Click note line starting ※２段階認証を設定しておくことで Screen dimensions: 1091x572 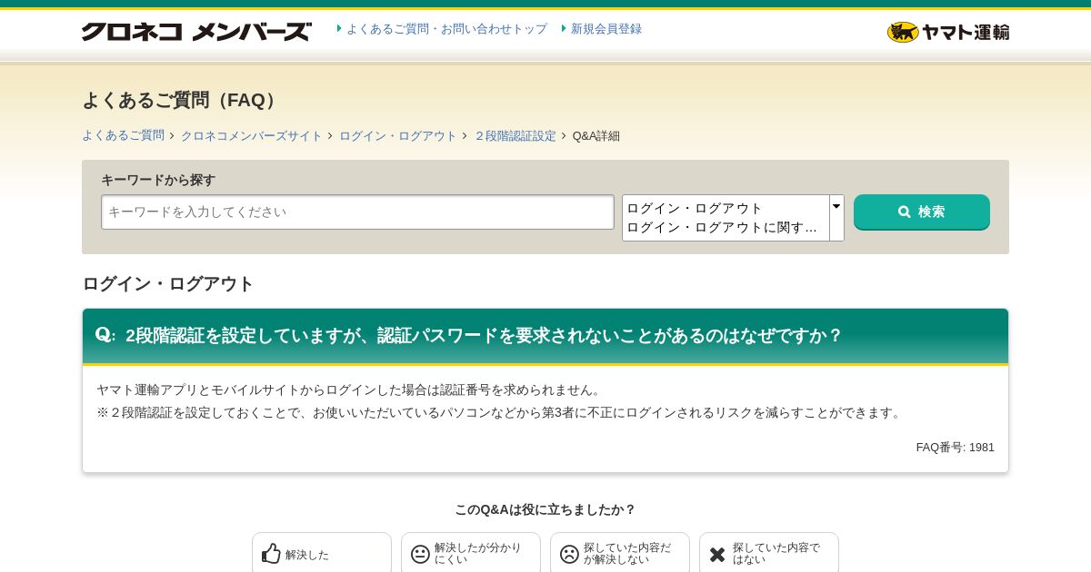click(501, 412)
